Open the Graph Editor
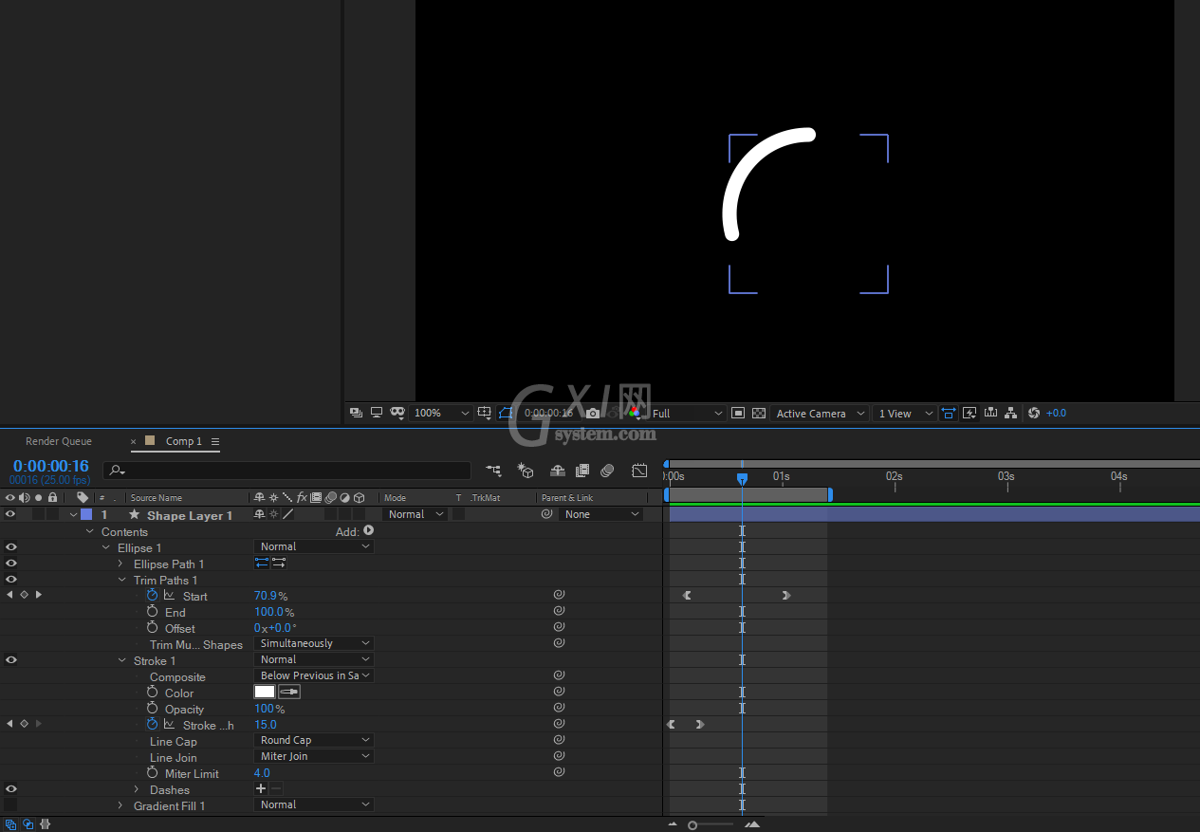This screenshot has width=1200, height=832. click(639, 470)
